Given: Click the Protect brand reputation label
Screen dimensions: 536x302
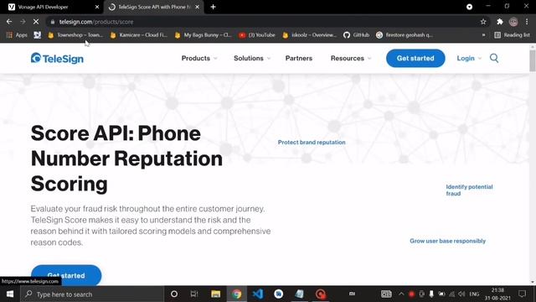Looking at the screenshot, I should tap(312, 142).
